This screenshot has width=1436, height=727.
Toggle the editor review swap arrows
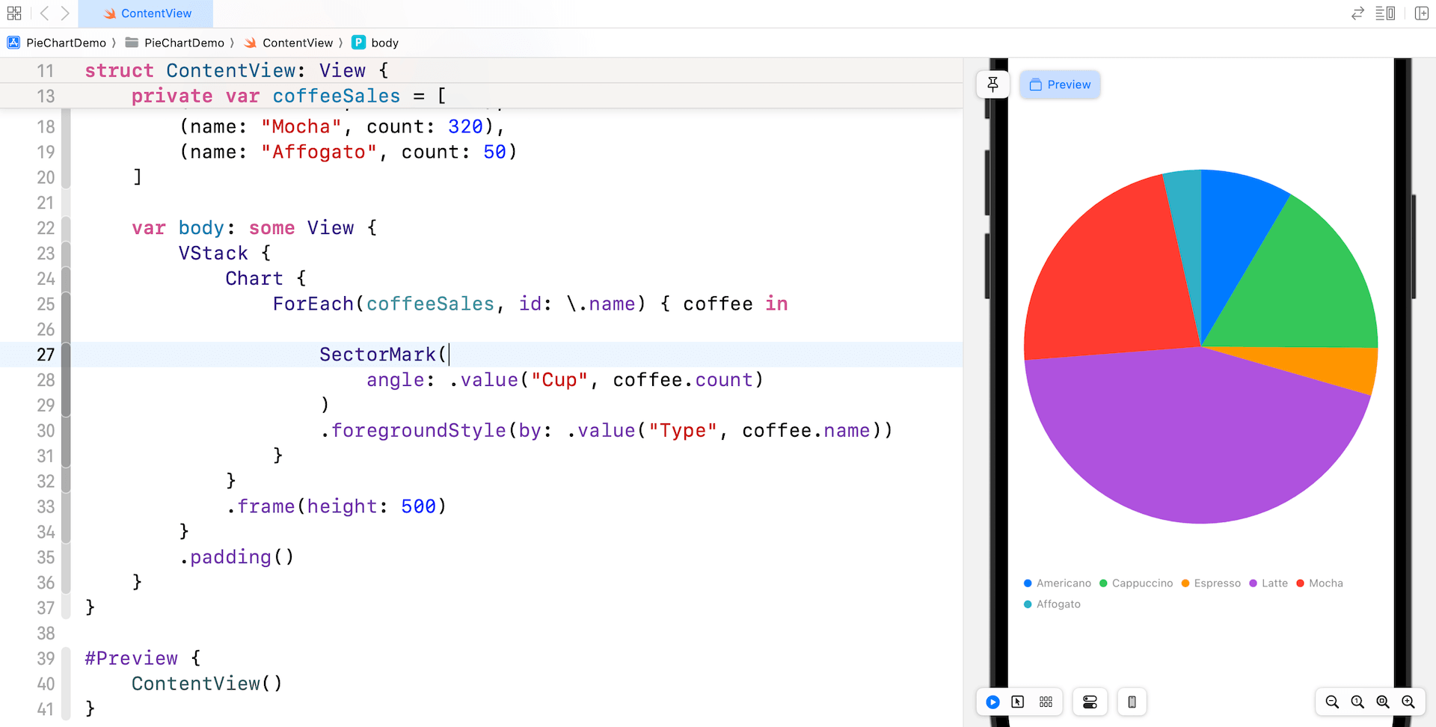[x=1357, y=13]
